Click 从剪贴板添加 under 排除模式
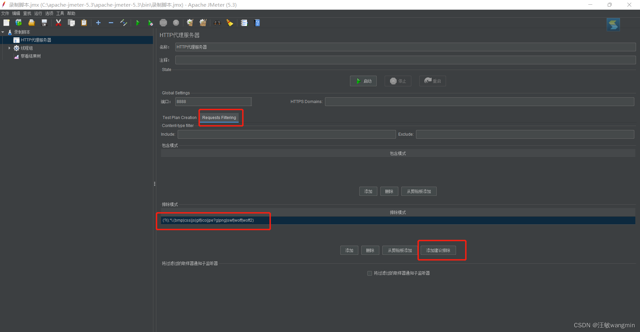The image size is (640, 332). point(400,250)
